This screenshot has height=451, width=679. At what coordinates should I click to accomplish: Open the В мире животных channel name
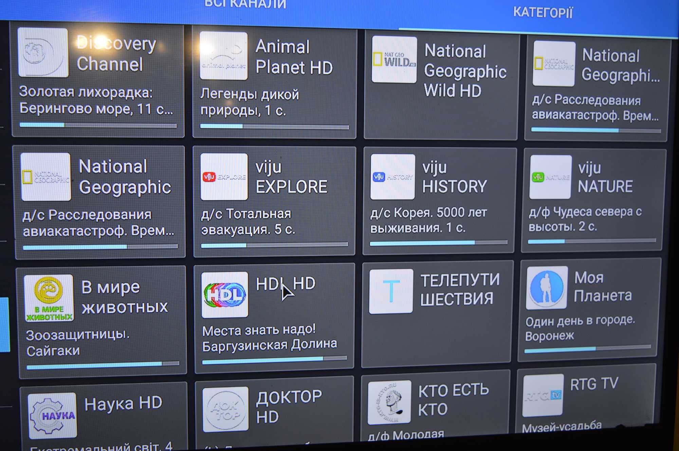(x=125, y=298)
